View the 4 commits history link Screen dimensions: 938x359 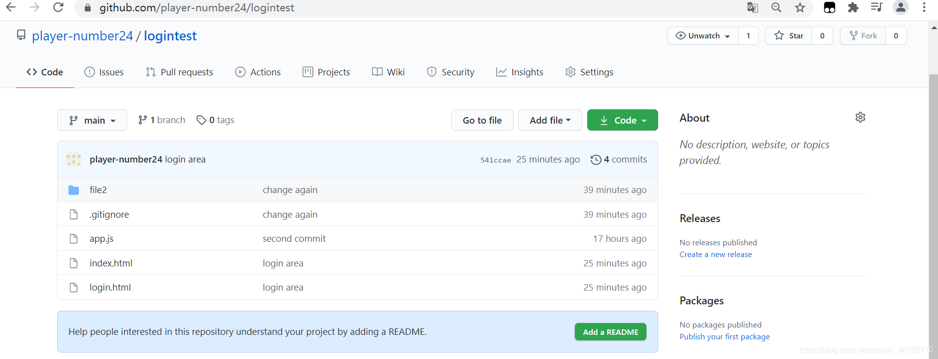coord(619,160)
